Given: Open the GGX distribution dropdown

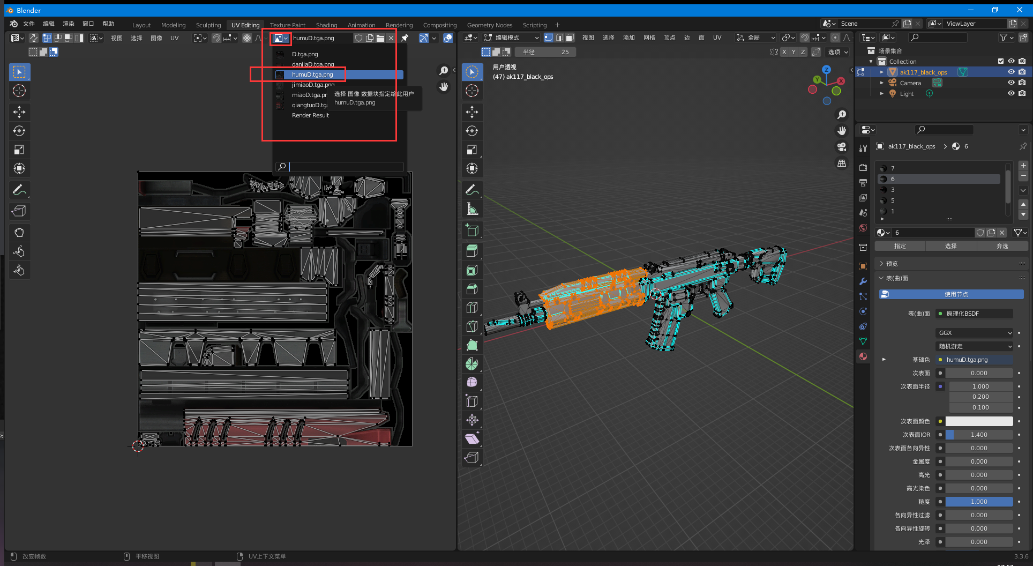Looking at the screenshot, I should (x=975, y=333).
